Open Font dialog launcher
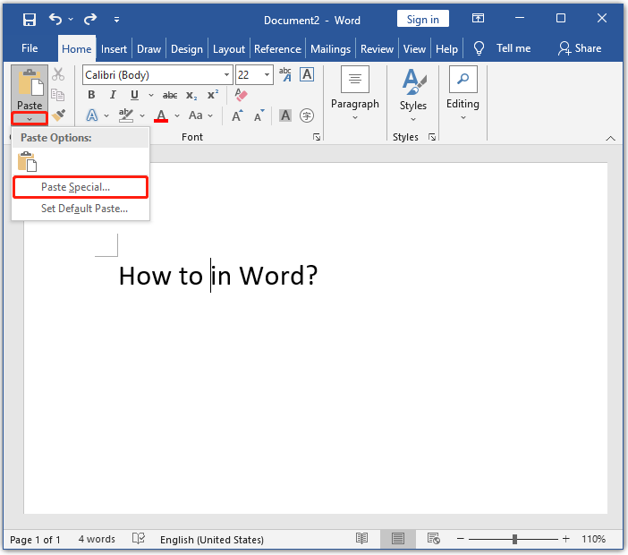Viewport: 628px width, 555px height. (x=317, y=138)
